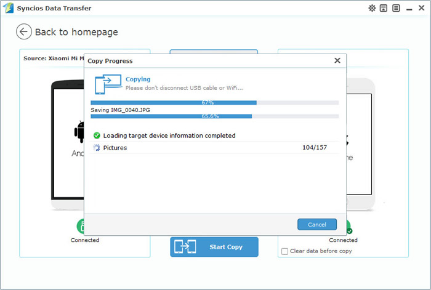This screenshot has height=290, width=431.
Task: Click the green connected icon under source device
Action: [x=81, y=226]
